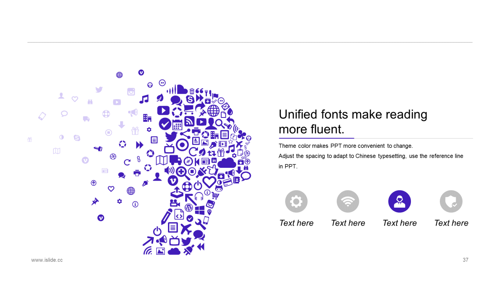Select the wrench tool icon
Screen dimensions: 500x281
click(x=201, y=224)
